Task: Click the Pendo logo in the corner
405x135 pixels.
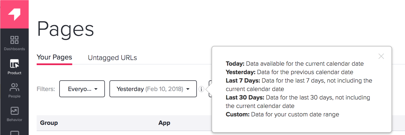Action: (x=14, y=14)
